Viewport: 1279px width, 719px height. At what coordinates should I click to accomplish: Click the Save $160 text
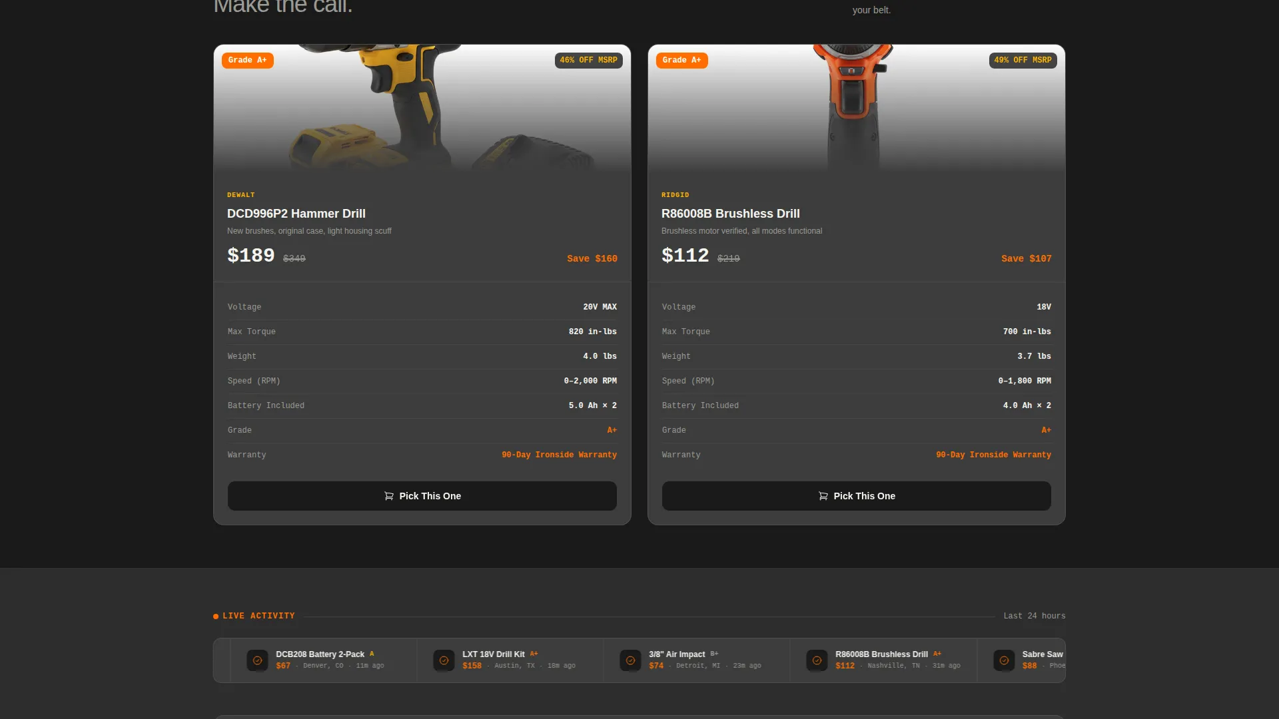tap(592, 258)
